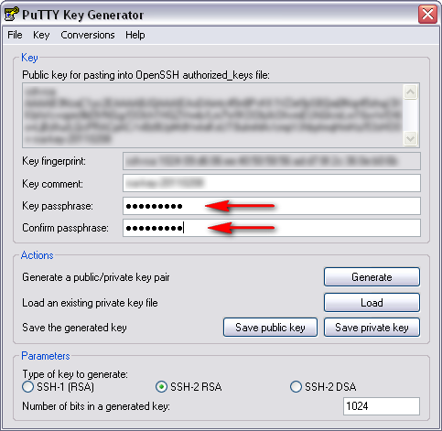This screenshot has height=431, width=442.
Task: Click the Generate button
Action: coord(372,277)
